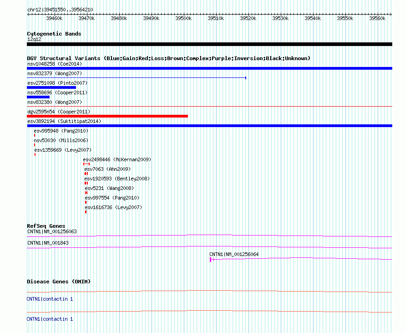405x333 pixels.
Task: Click the RefSeq Genes track title
Action: tap(46, 225)
